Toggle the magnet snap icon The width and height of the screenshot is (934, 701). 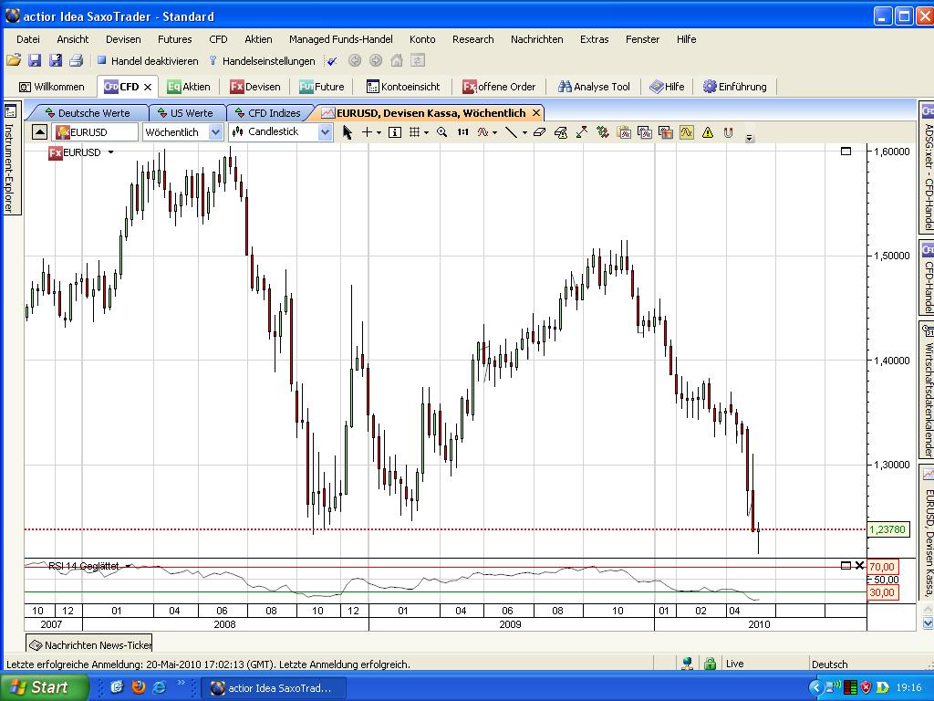click(729, 132)
